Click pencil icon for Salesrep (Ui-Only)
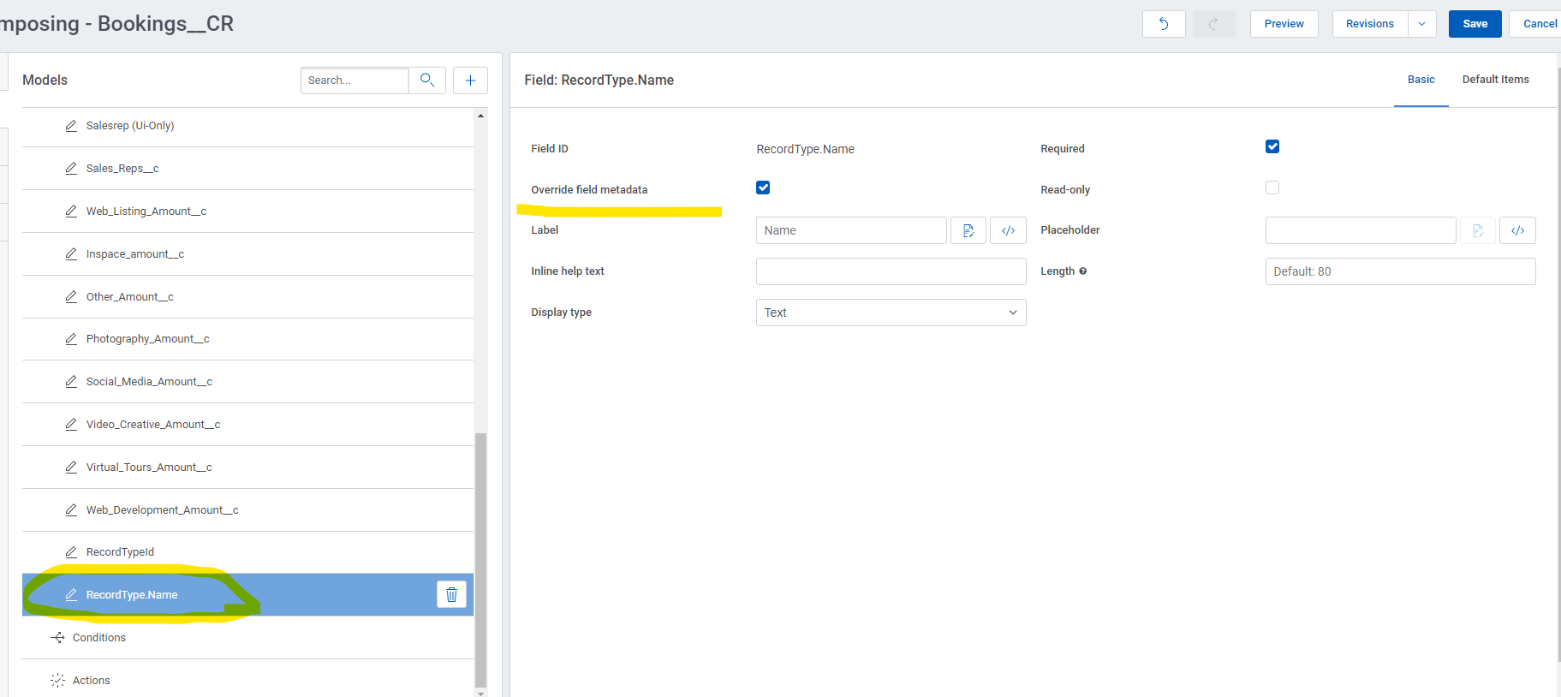This screenshot has height=697, width=1561. (x=71, y=126)
